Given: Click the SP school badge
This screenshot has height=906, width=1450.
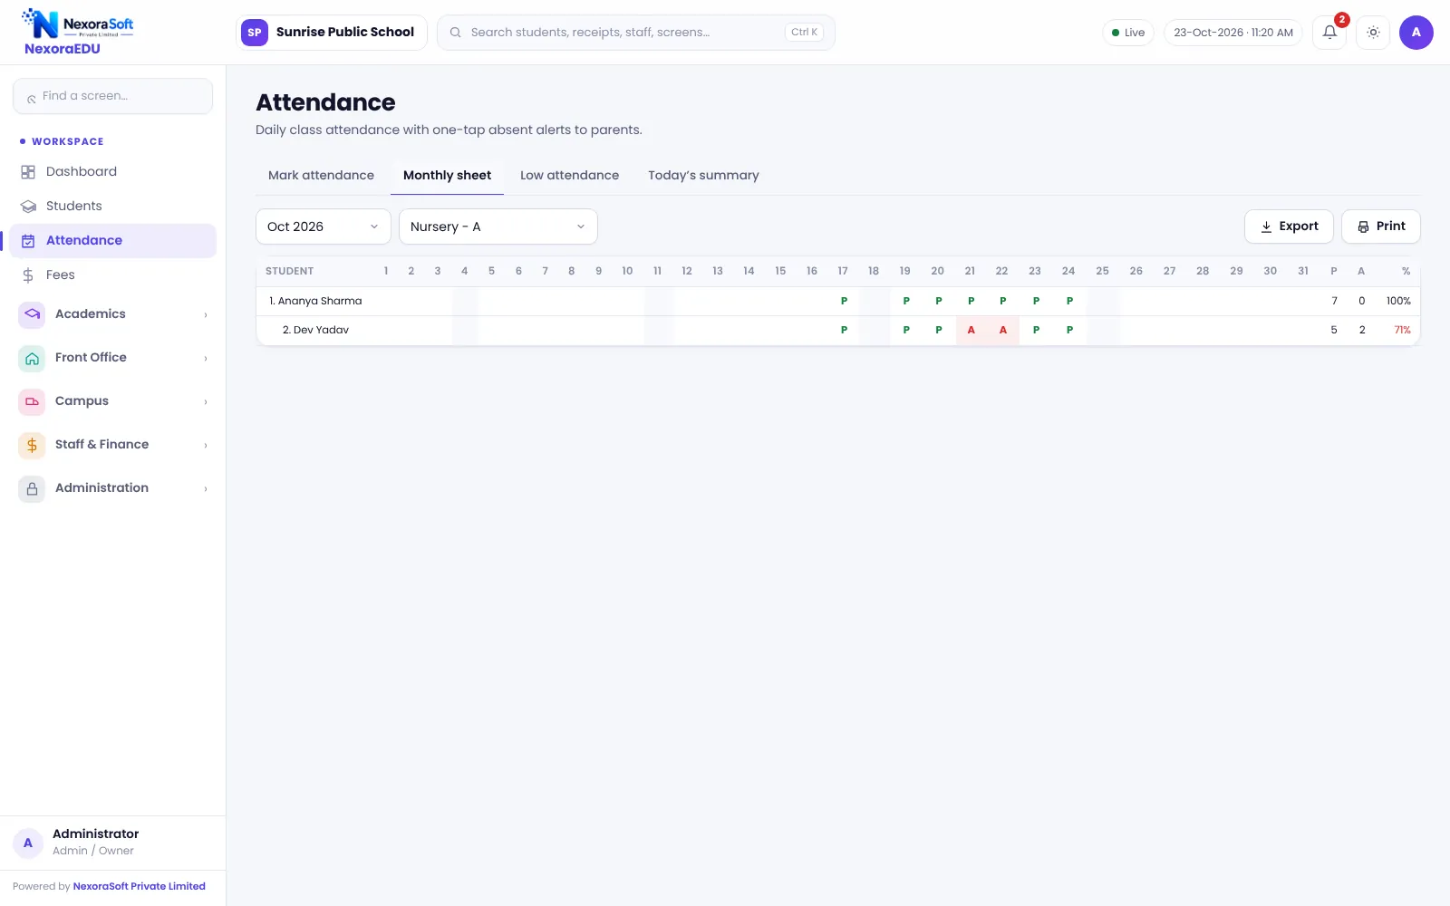Looking at the screenshot, I should click(255, 33).
